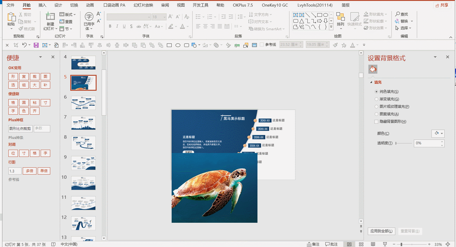Viewport: 456px width, 247px height.
Task: Click the font color A swatch in ribbon
Action: [x=182, y=26]
